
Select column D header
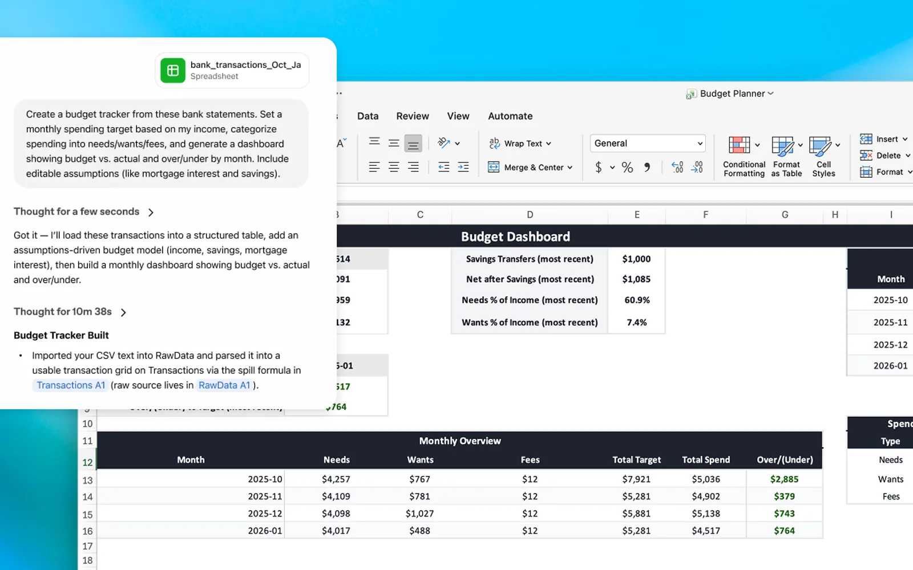(530, 215)
